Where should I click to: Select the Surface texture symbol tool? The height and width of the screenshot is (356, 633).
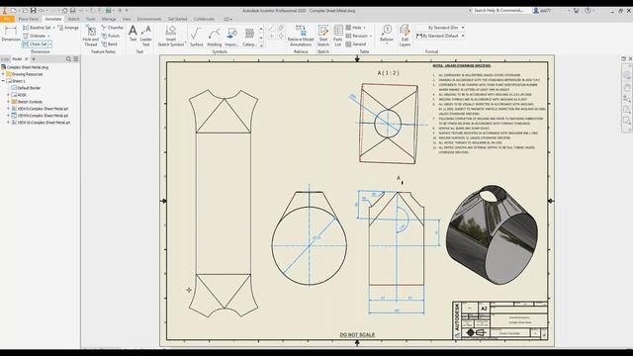click(x=197, y=37)
